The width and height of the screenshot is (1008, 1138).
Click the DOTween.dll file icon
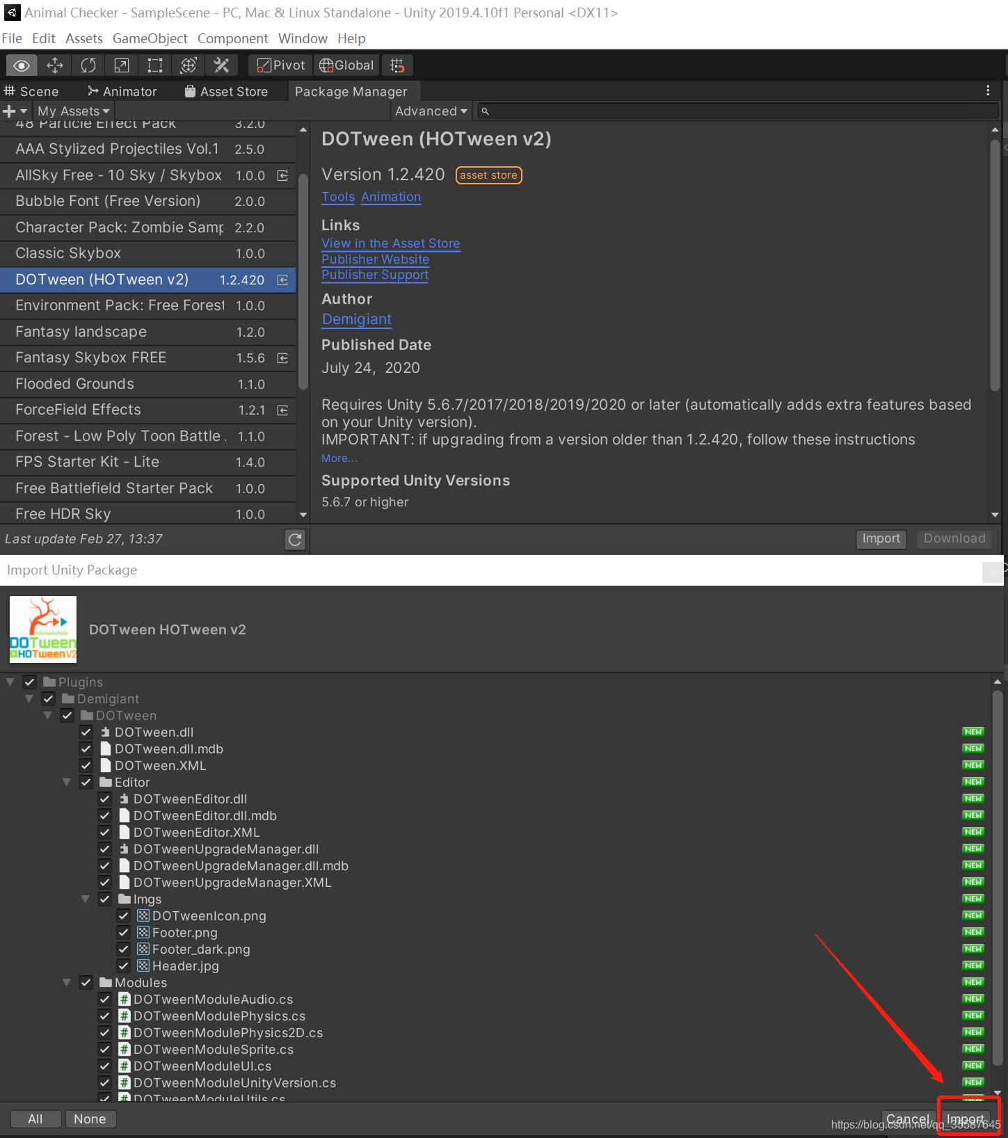(x=105, y=732)
